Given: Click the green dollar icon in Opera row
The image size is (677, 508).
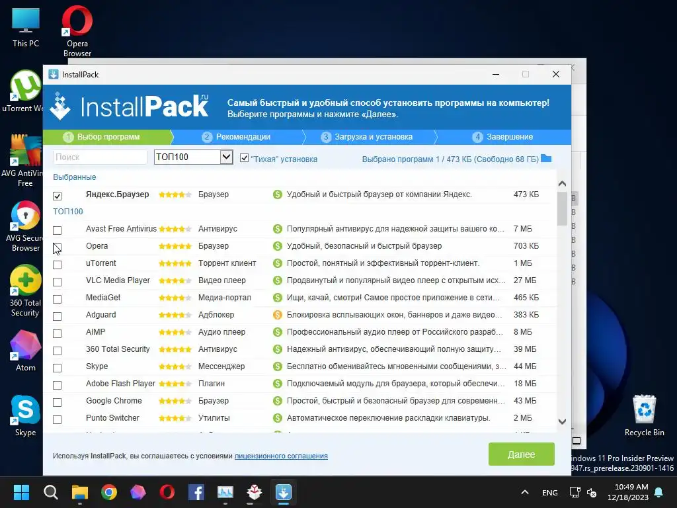Looking at the screenshot, I should click(278, 246).
